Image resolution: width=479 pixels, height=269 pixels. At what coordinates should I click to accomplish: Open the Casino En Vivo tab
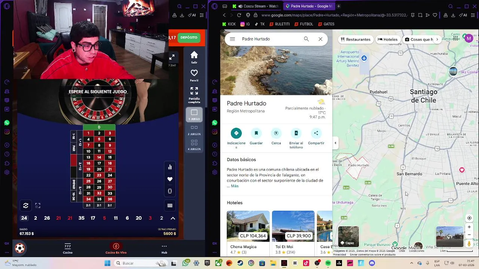[x=116, y=248]
